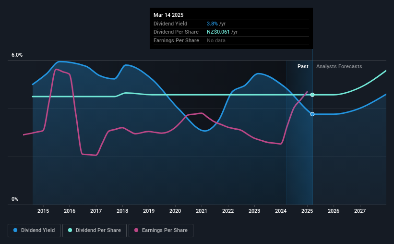
Task: Click the Mar 14 2025 tooltip date
Action: 168,15
